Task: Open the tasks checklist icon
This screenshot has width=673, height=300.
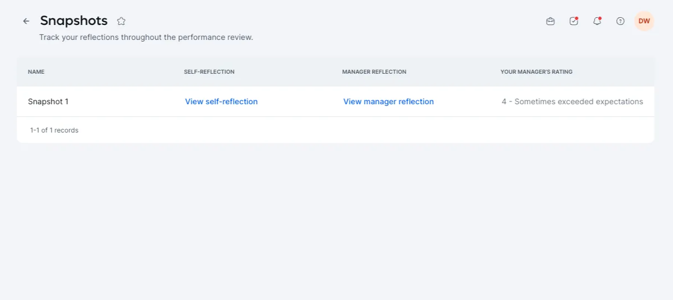Action: click(x=574, y=21)
